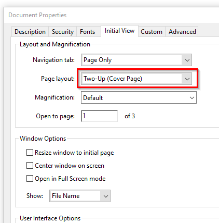Click the Window Options group label
This screenshot has height=223, width=219.
point(43,139)
